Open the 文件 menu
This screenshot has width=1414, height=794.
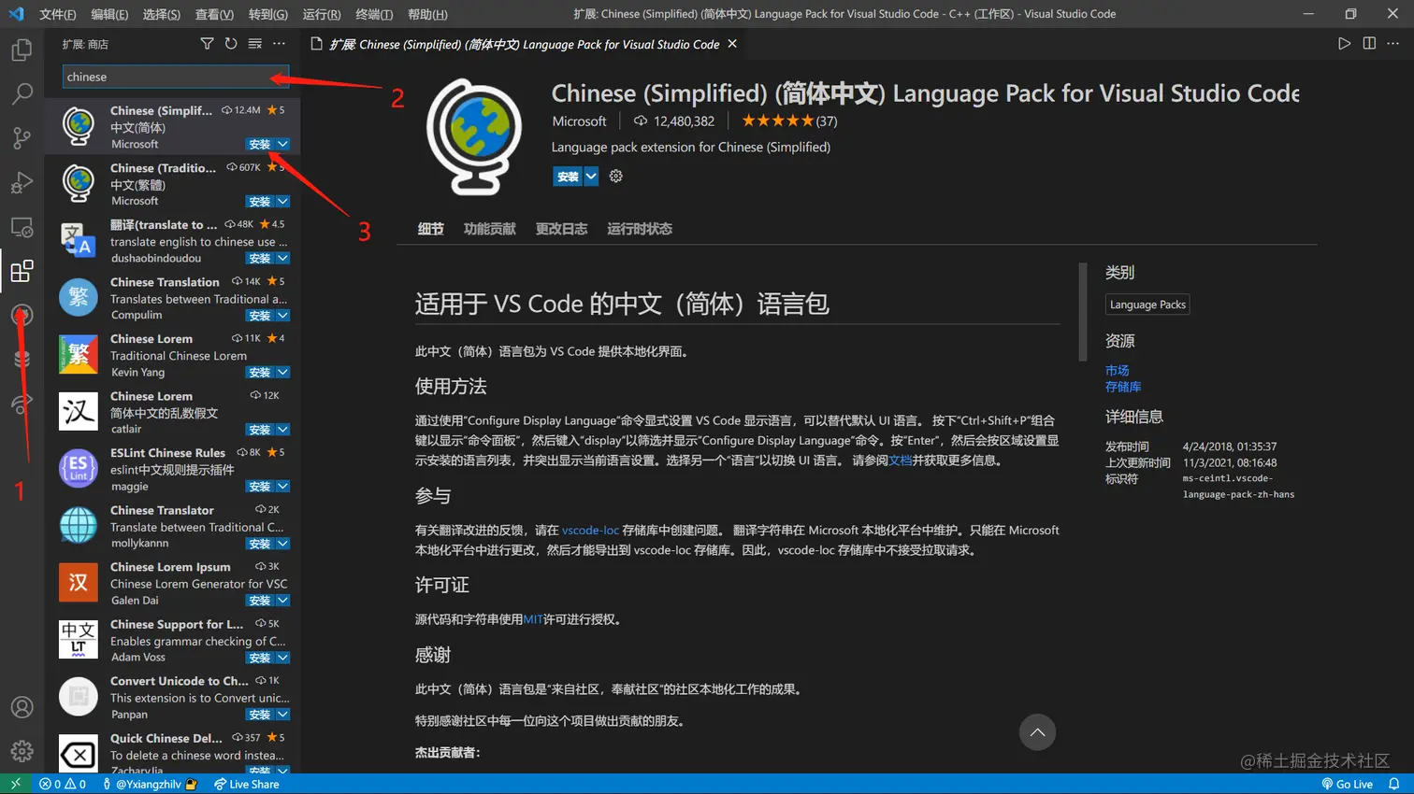[56, 13]
